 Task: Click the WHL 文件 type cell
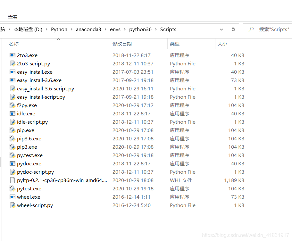[181, 180]
